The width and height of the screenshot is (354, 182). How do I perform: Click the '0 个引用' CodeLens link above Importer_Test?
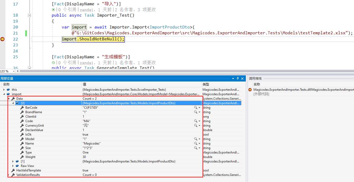67,10
